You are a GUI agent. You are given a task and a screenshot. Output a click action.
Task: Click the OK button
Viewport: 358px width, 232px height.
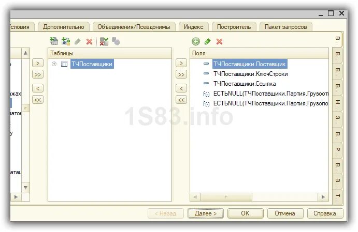point(246,213)
